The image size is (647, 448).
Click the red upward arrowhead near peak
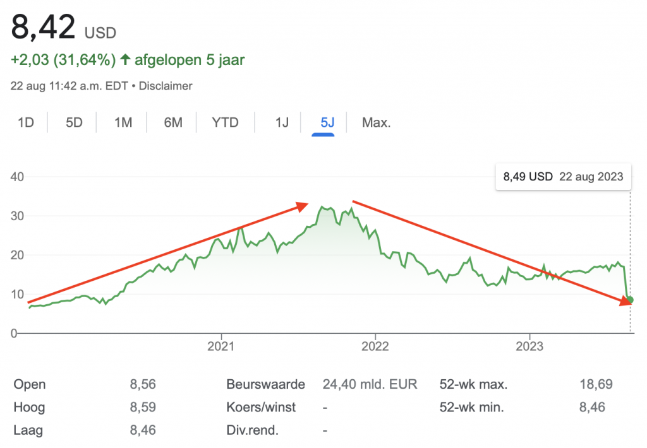point(302,206)
